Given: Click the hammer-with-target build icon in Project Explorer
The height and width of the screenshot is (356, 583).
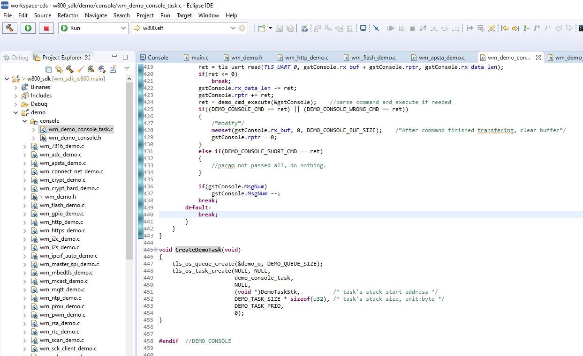Looking at the screenshot, I should [x=91, y=69].
